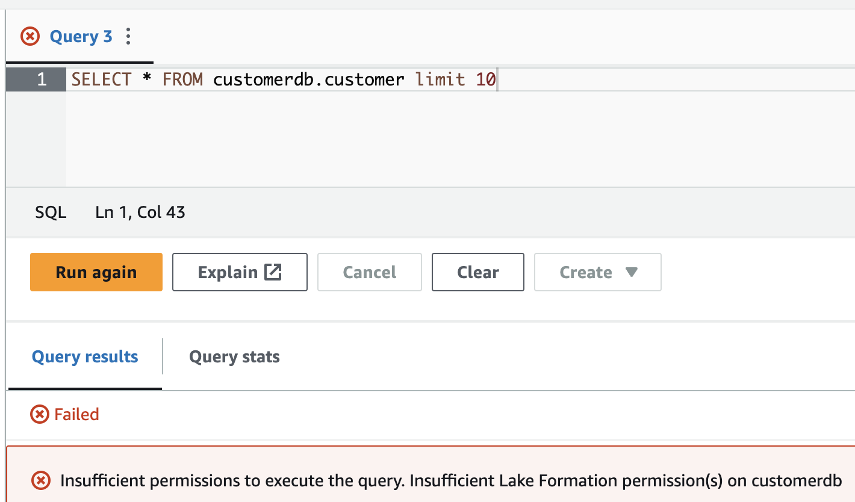Click the SELECT keyword in the query
Screen dimensions: 855x502
pos(101,79)
